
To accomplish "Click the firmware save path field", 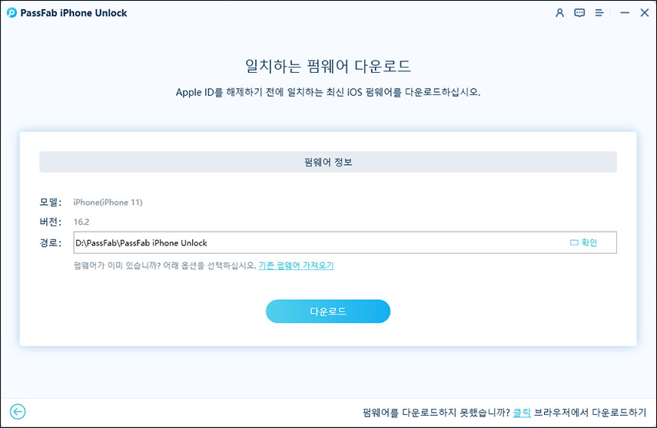I will [345, 242].
